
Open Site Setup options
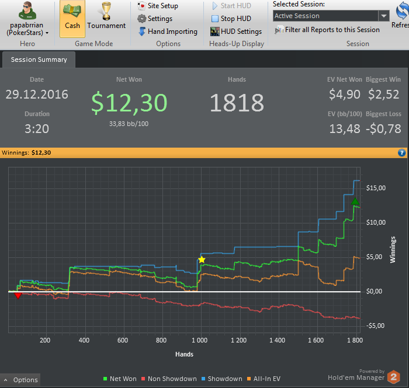[x=158, y=6]
